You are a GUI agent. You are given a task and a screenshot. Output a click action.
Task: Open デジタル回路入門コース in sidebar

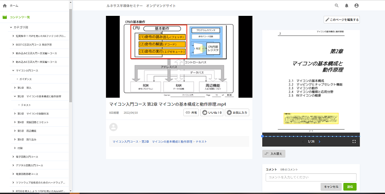click(29, 165)
